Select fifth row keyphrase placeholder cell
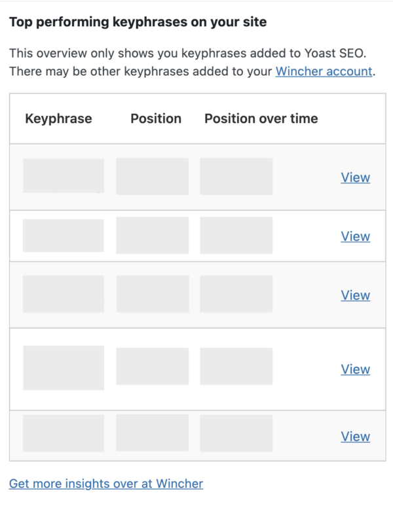Image resolution: width=393 pixels, height=506 pixels. point(64,433)
